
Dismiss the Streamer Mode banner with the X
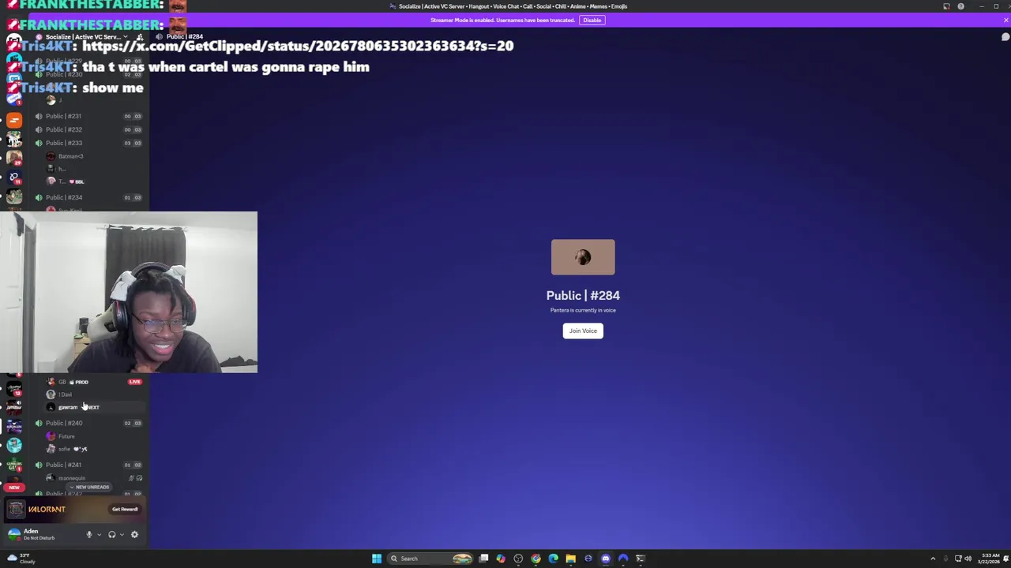[1005, 20]
